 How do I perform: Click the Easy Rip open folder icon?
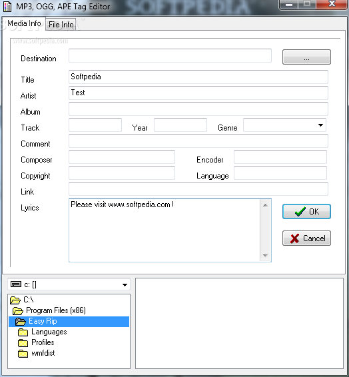21,322
